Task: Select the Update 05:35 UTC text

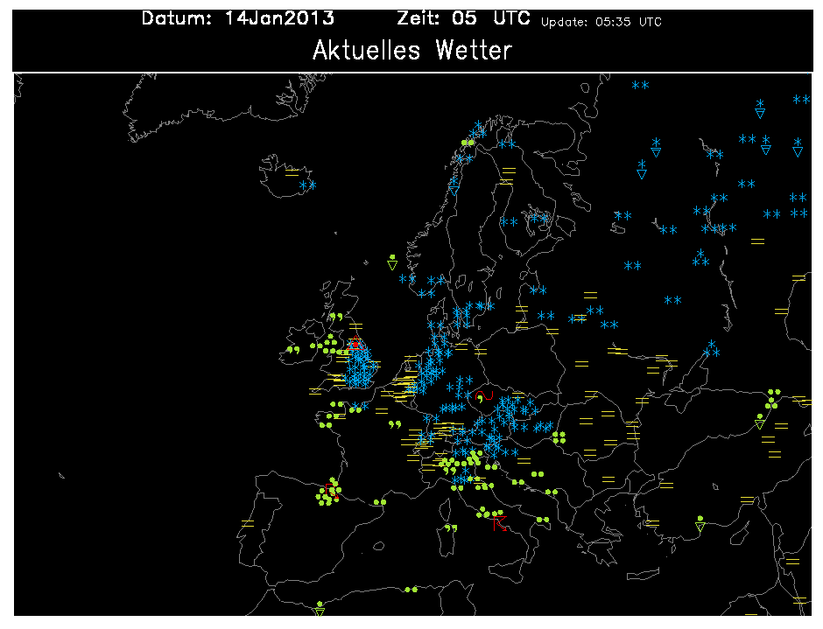Action: 601,22
